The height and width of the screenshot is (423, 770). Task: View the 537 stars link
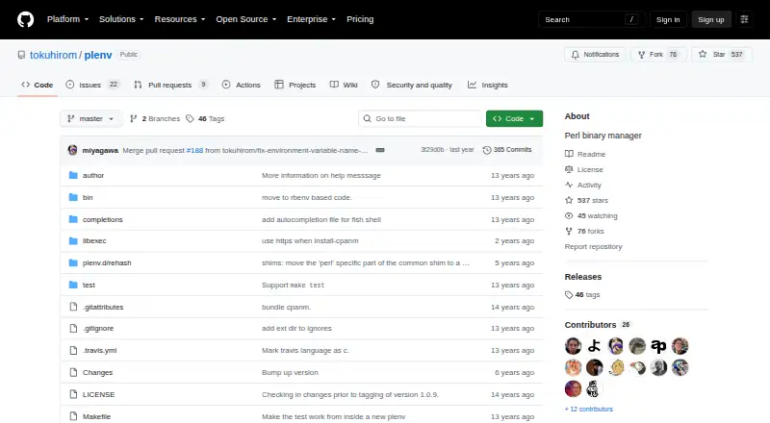(586, 200)
